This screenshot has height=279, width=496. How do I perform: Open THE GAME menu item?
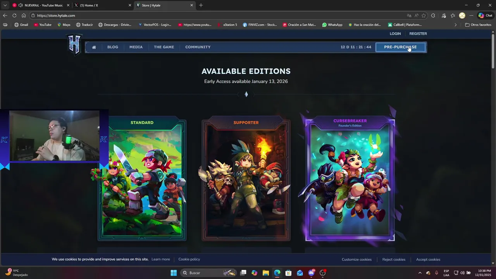(x=164, y=47)
